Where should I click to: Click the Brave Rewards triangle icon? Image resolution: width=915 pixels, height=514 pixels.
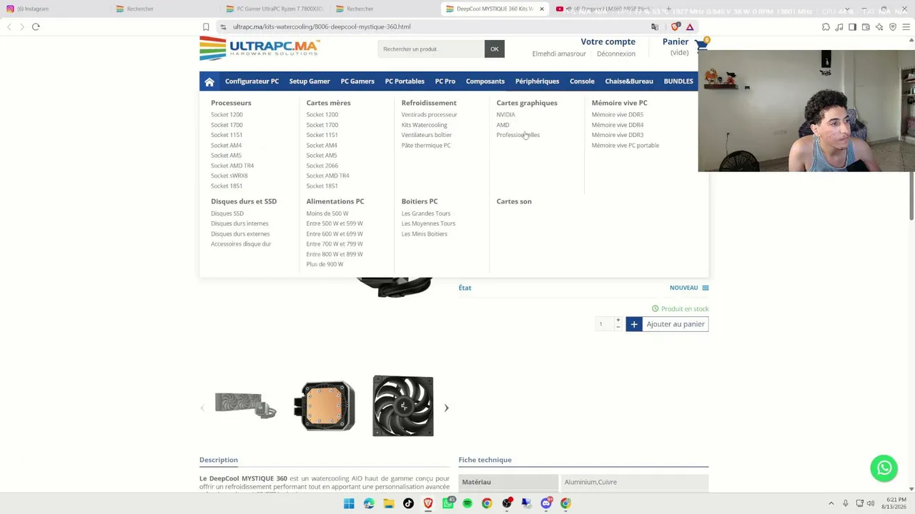690,27
